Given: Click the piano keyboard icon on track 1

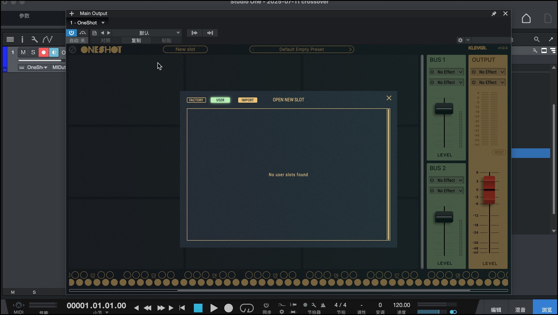Looking at the screenshot, I should point(22,67).
